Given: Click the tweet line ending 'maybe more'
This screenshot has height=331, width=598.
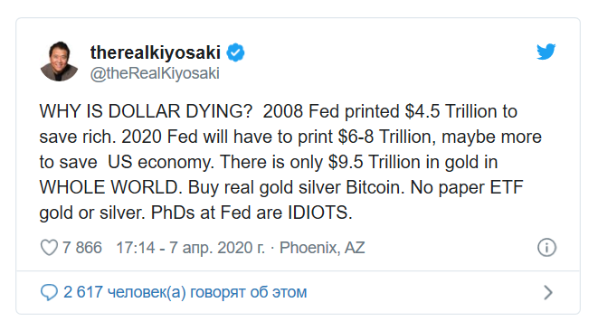Looking at the screenshot, I should click(x=290, y=137).
